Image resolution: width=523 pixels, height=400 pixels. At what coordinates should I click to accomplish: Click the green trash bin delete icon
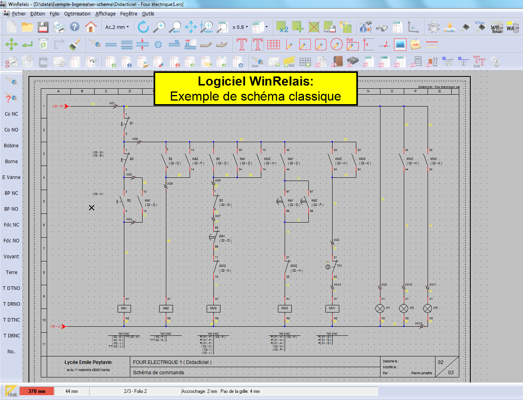(x=43, y=44)
